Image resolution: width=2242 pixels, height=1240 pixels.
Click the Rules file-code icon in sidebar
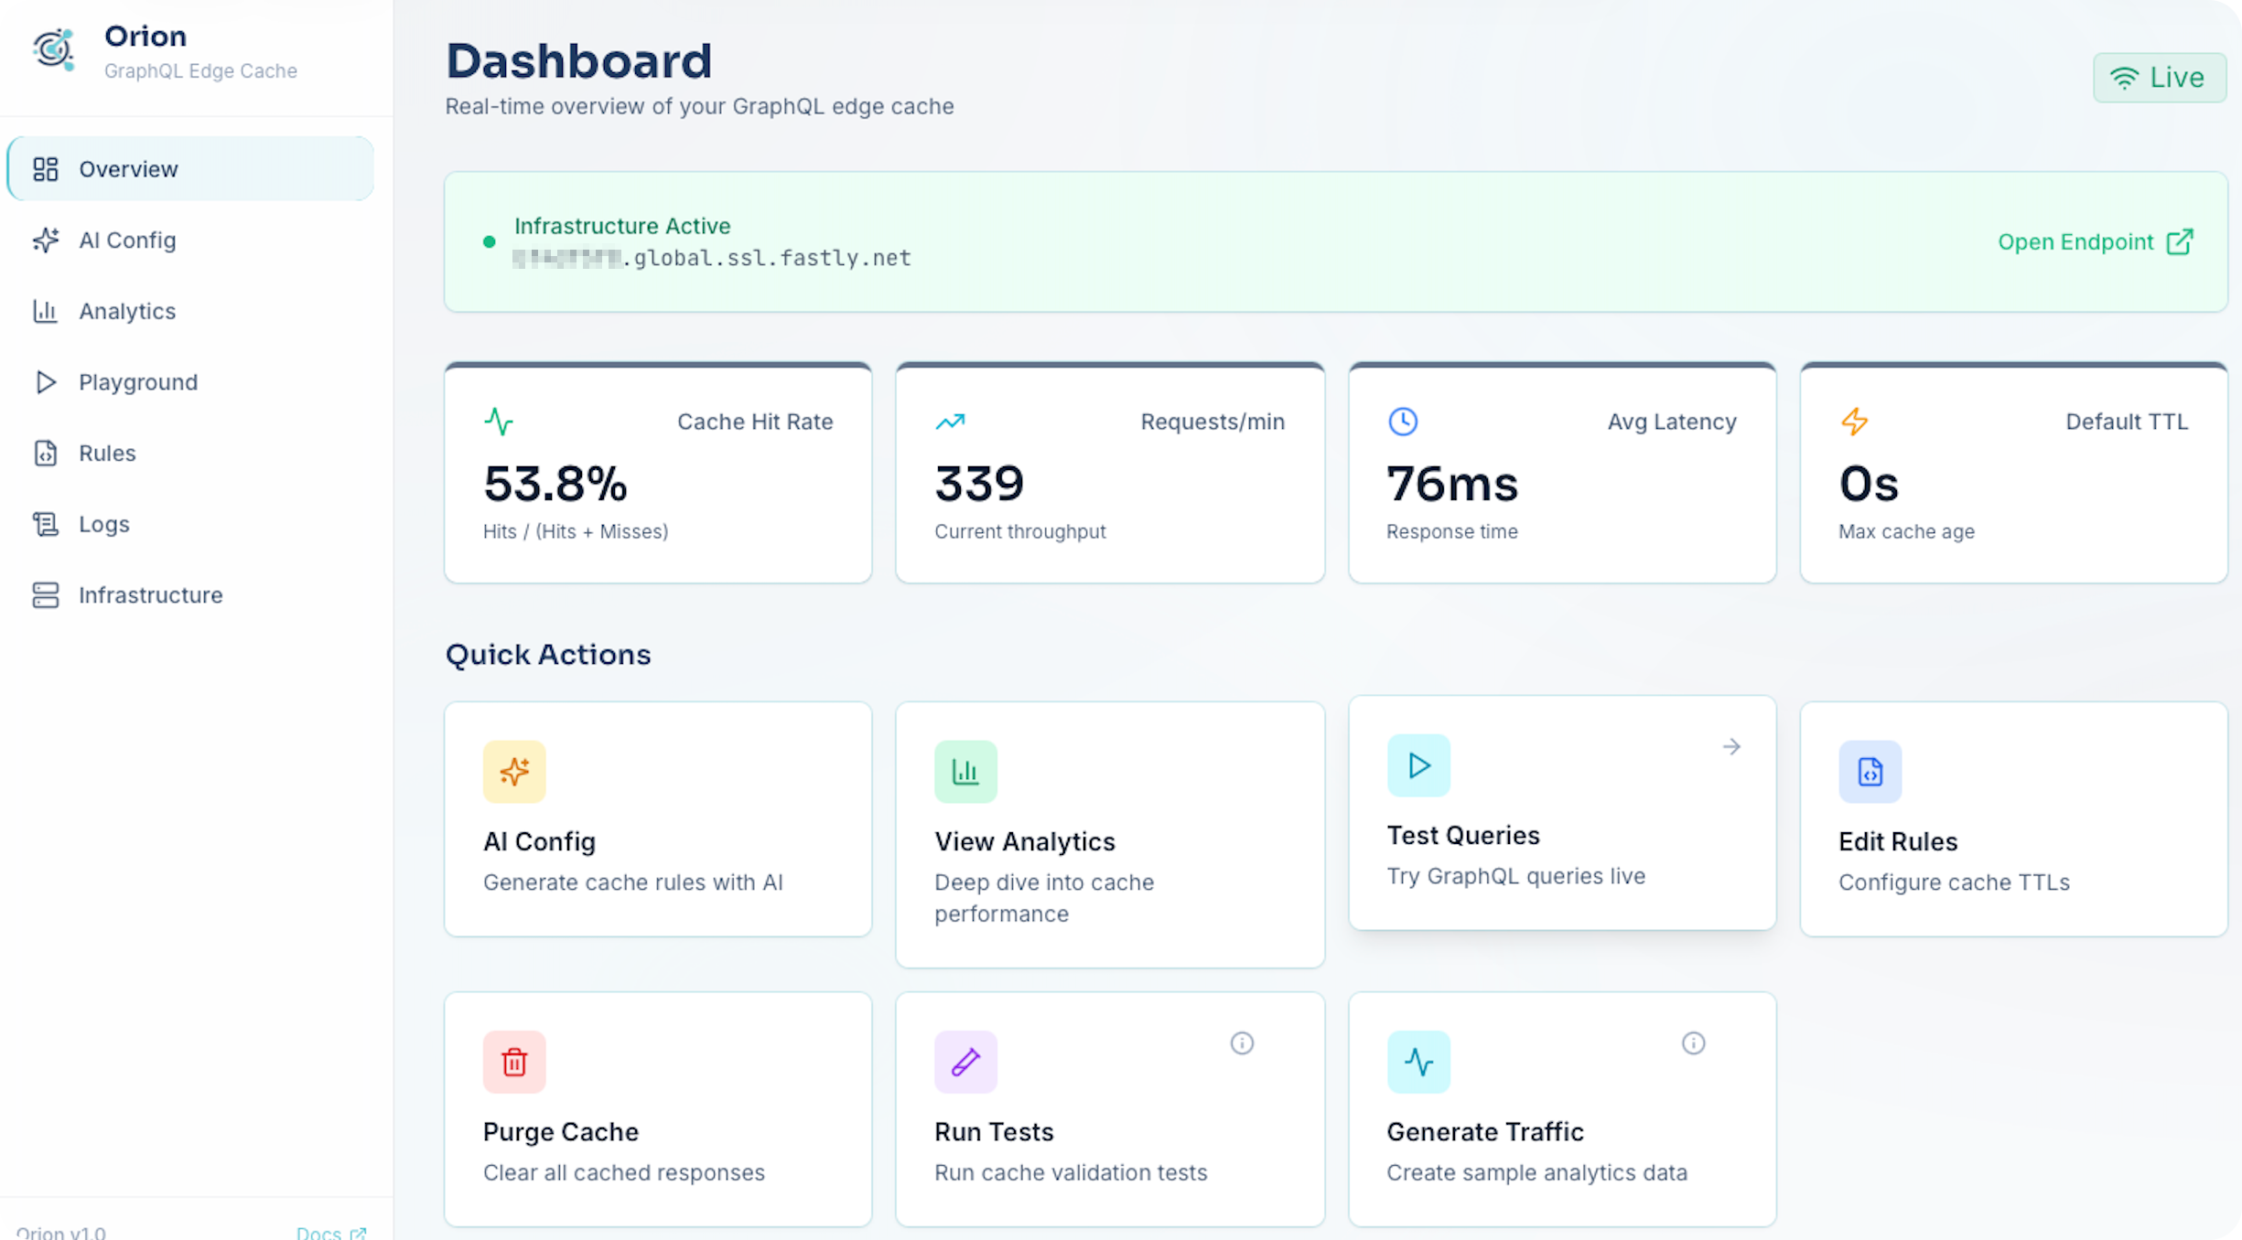click(45, 453)
